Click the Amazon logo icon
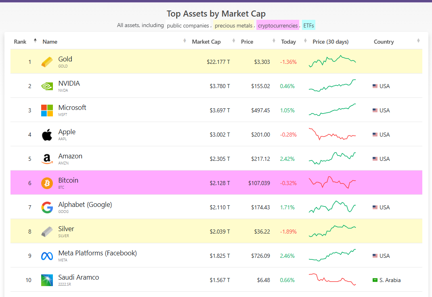432x297 pixels. (x=47, y=159)
